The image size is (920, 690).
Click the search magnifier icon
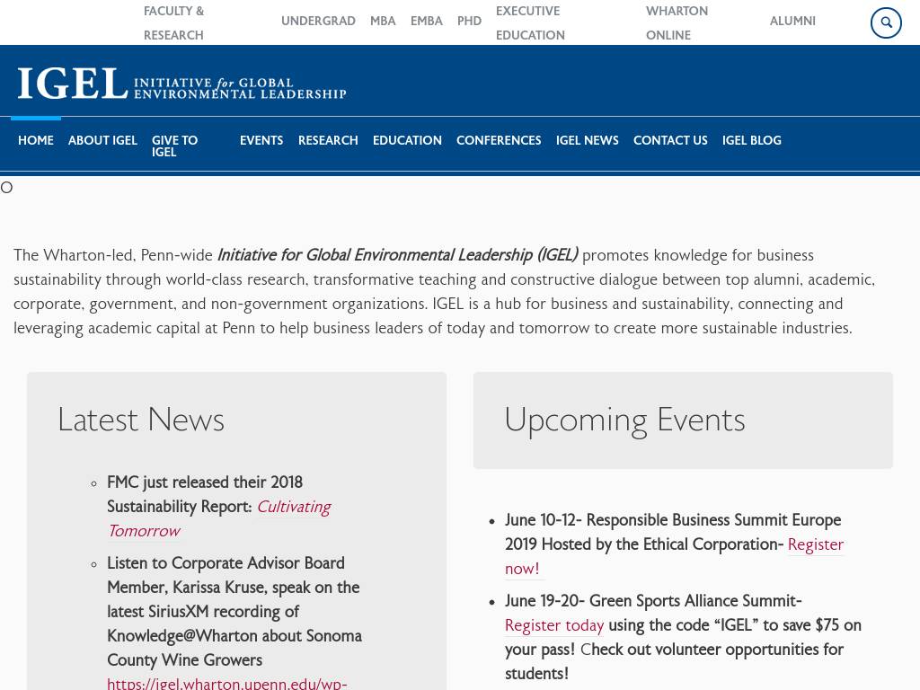tap(886, 23)
